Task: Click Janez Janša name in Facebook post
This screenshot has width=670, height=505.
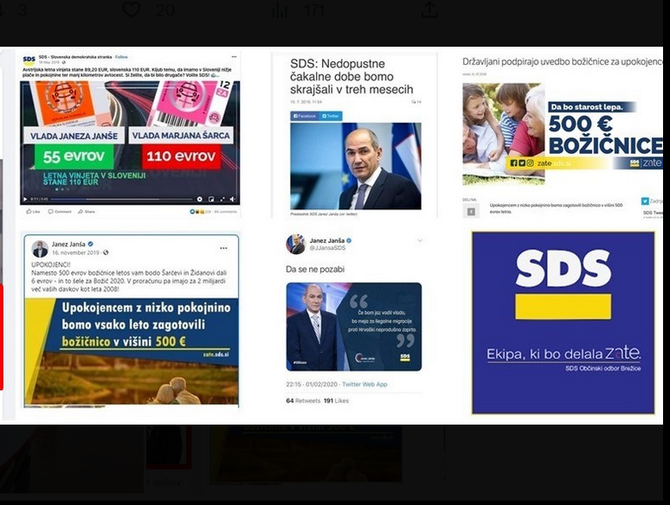Action: click(68, 244)
